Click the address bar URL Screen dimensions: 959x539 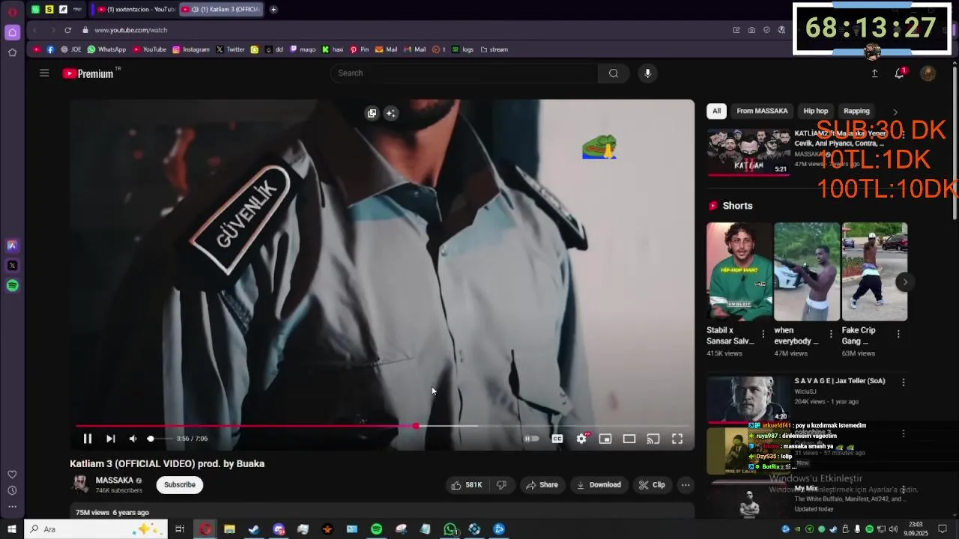click(x=131, y=30)
